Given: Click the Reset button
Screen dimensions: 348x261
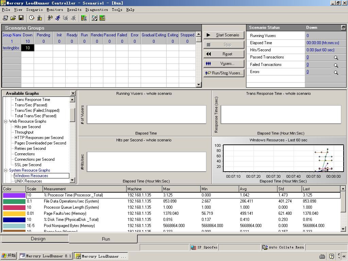Looking at the screenshot, I should 224,54.
